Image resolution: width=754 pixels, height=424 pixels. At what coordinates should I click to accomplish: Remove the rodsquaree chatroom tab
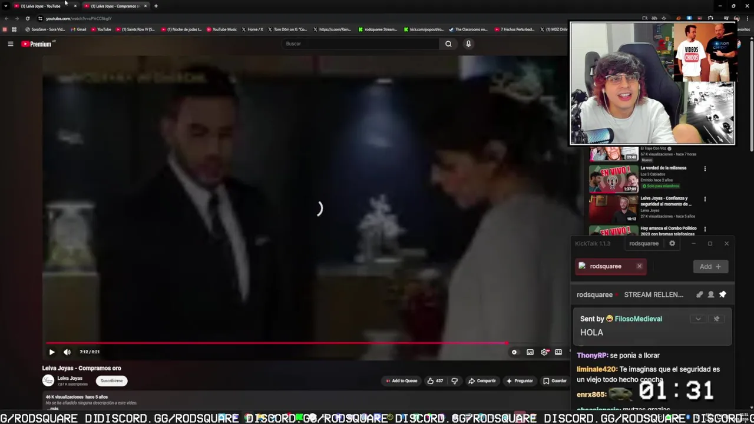click(x=639, y=266)
